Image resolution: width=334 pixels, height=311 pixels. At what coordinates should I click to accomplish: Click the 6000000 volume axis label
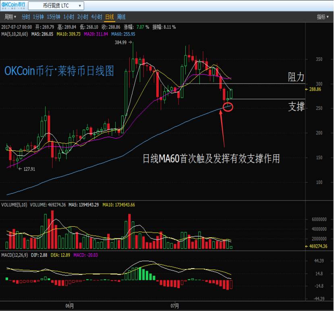tap(319, 219)
